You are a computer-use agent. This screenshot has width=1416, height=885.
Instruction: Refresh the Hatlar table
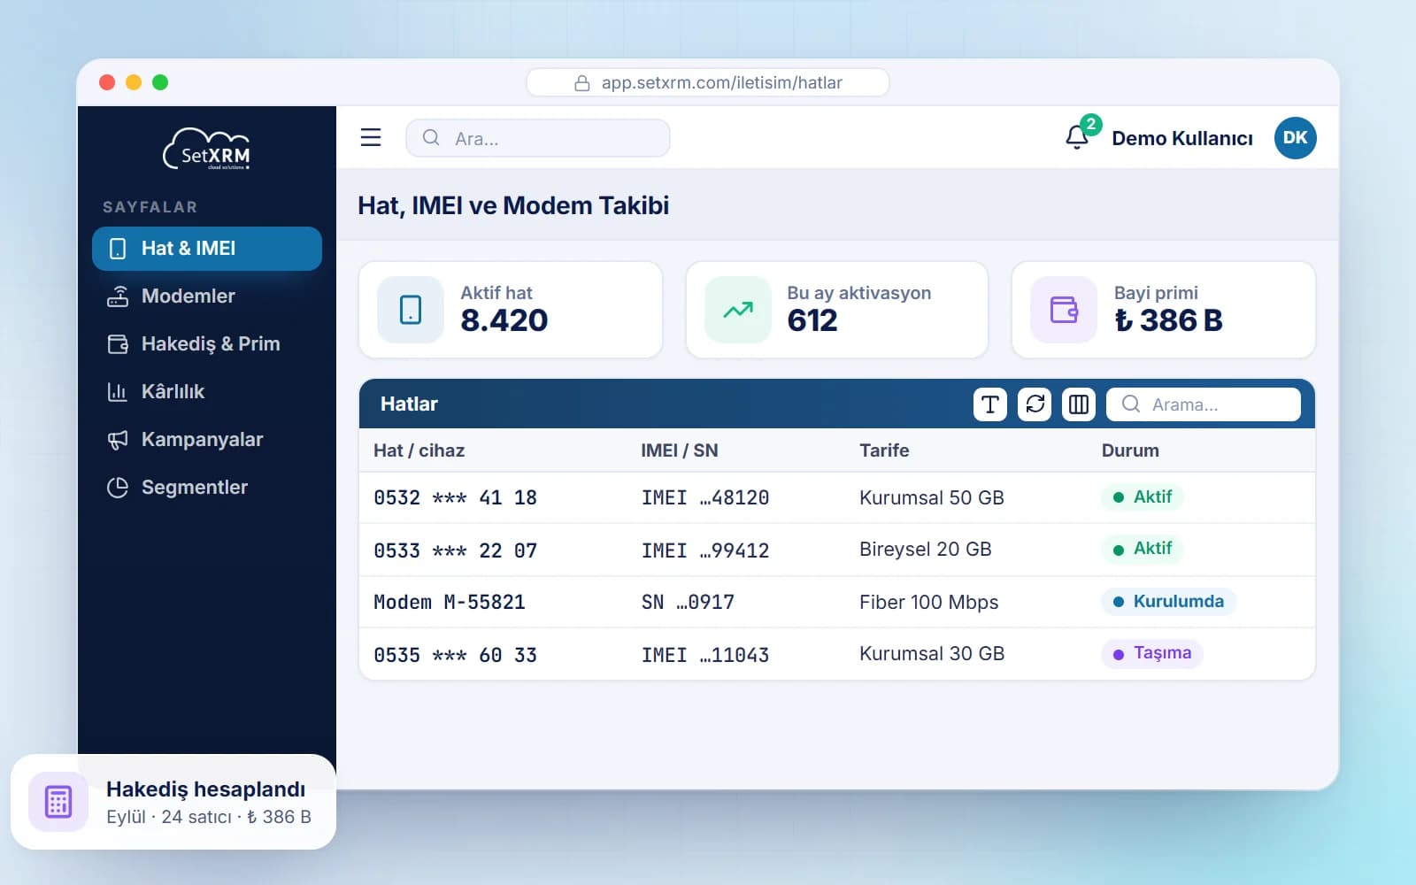pos(1035,404)
